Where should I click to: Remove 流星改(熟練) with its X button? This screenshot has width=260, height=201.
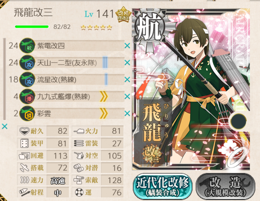point(127,80)
